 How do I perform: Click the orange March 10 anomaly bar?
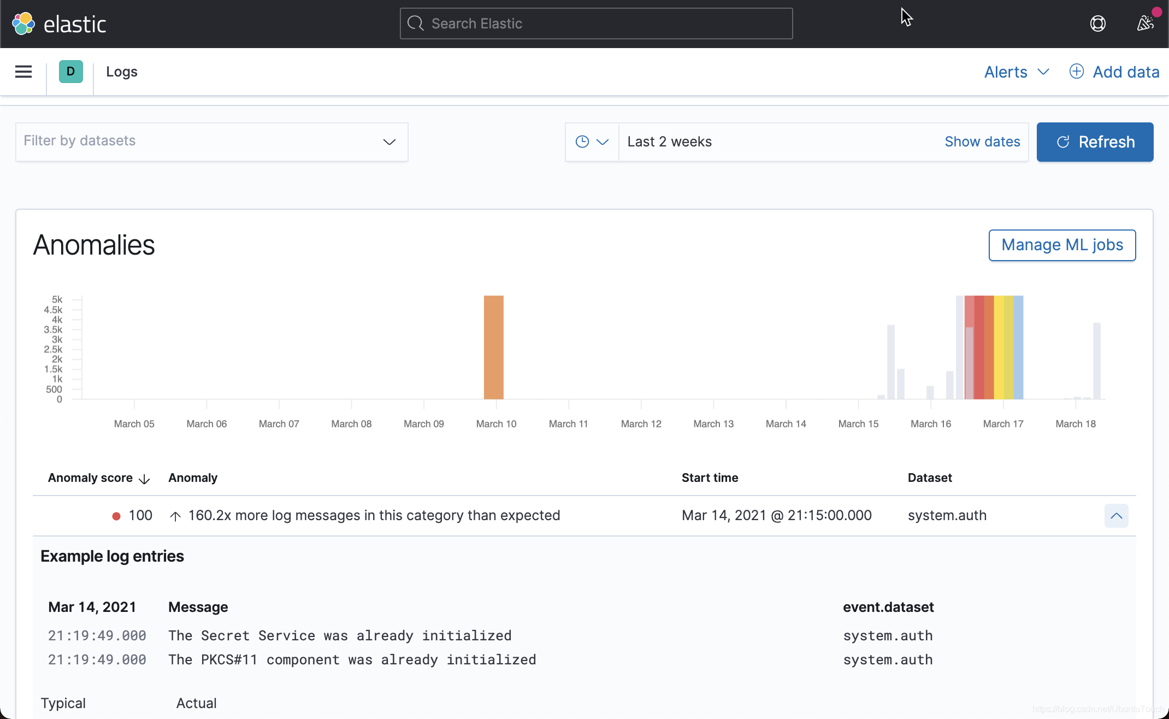[493, 347]
